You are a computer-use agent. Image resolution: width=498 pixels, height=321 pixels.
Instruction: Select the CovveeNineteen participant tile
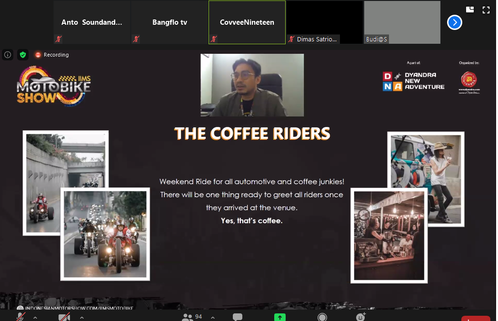tap(247, 22)
